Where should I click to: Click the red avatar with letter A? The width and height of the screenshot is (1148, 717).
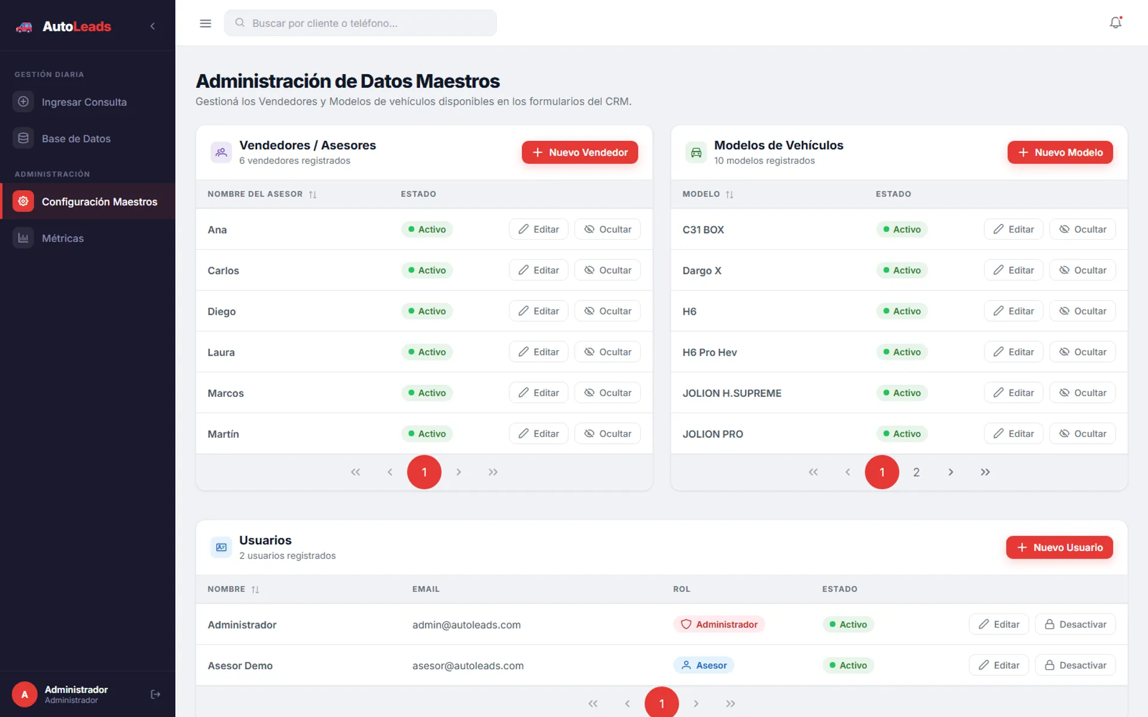point(25,694)
